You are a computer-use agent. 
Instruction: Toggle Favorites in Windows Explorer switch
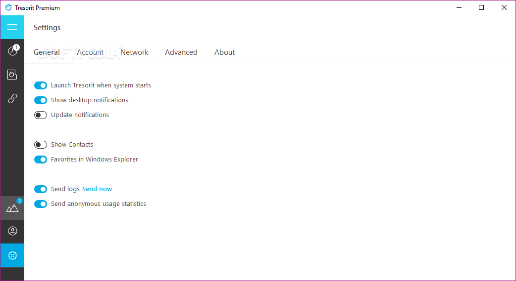(41, 160)
